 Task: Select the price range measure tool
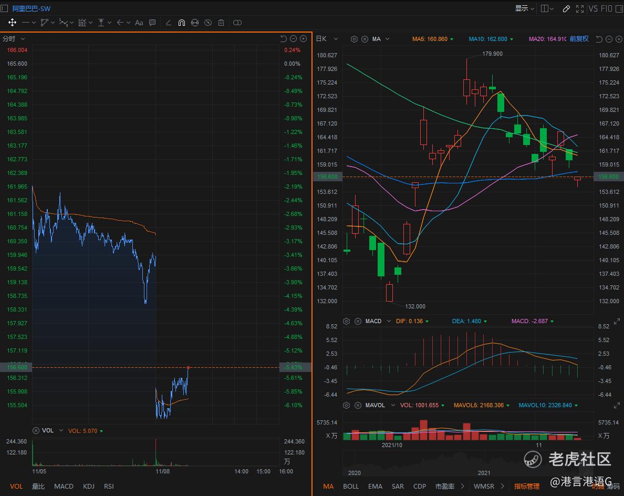(x=101, y=23)
